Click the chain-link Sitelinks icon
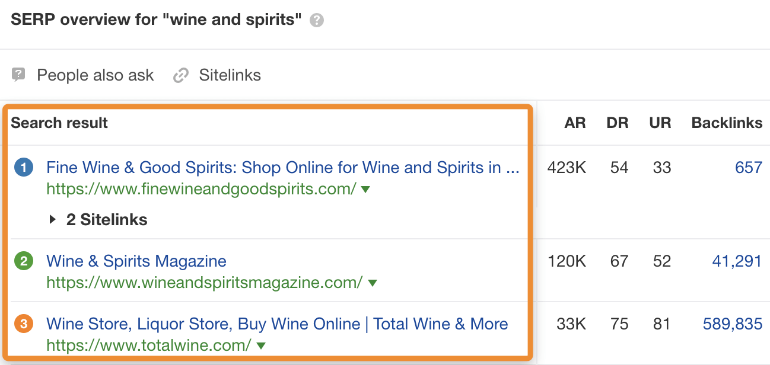This screenshot has width=770, height=365. click(x=180, y=75)
